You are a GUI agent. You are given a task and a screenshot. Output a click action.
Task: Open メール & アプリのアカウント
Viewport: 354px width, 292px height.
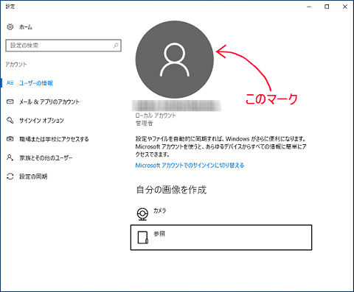49,102
